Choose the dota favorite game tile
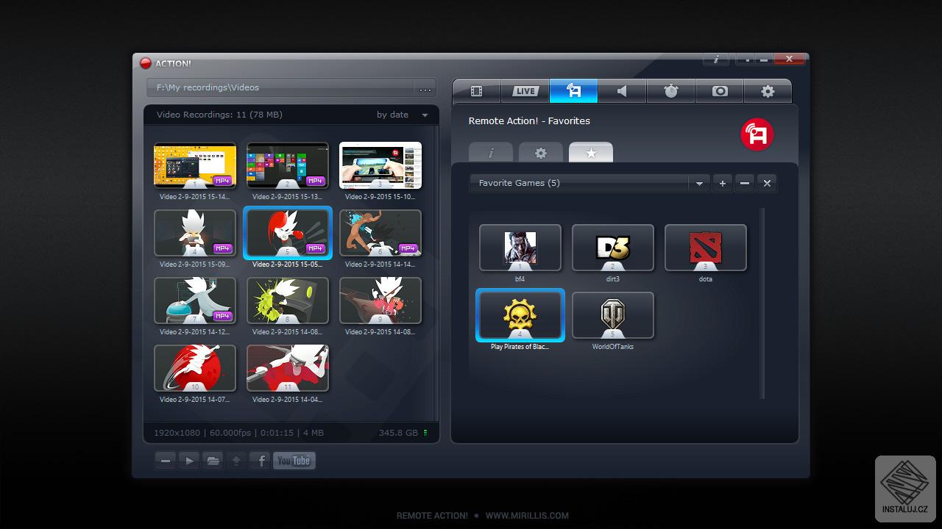The height and width of the screenshot is (529, 942). tap(706, 248)
